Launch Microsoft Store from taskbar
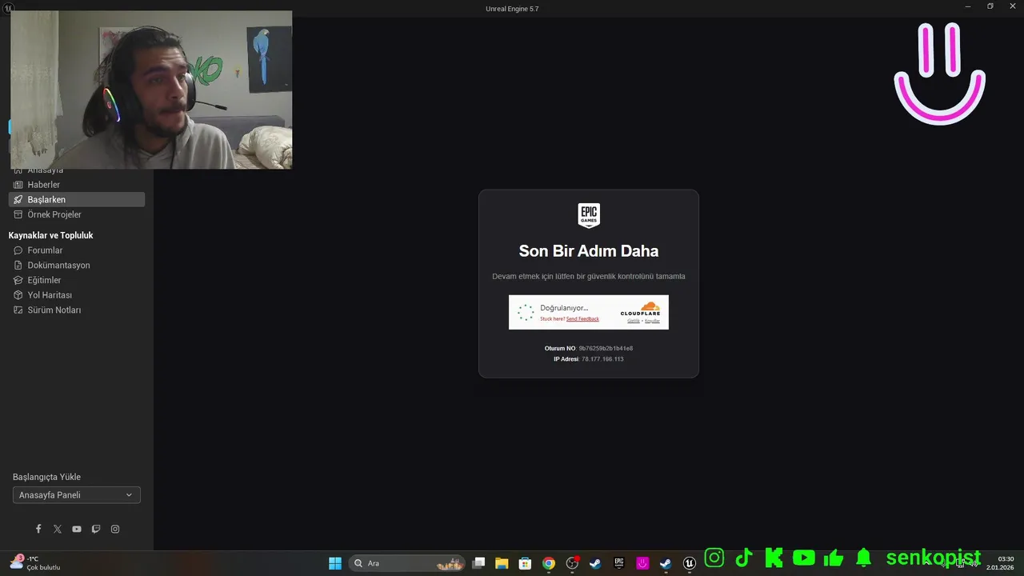This screenshot has width=1024, height=576. pyautogui.click(x=525, y=563)
